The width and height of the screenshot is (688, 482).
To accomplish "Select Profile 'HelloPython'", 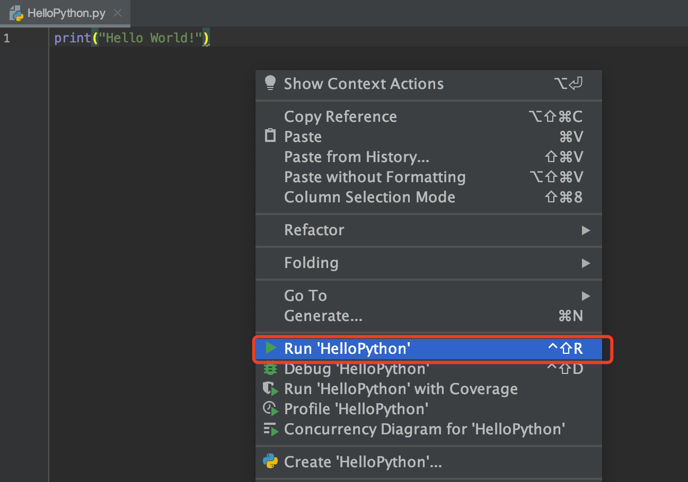I will (x=429, y=409).
